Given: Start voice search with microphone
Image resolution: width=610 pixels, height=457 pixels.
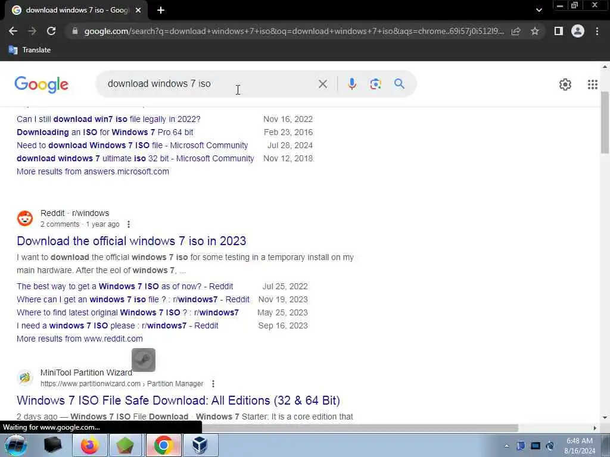Looking at the screenshot, I should pyautogui.click(x=352, y=83).
